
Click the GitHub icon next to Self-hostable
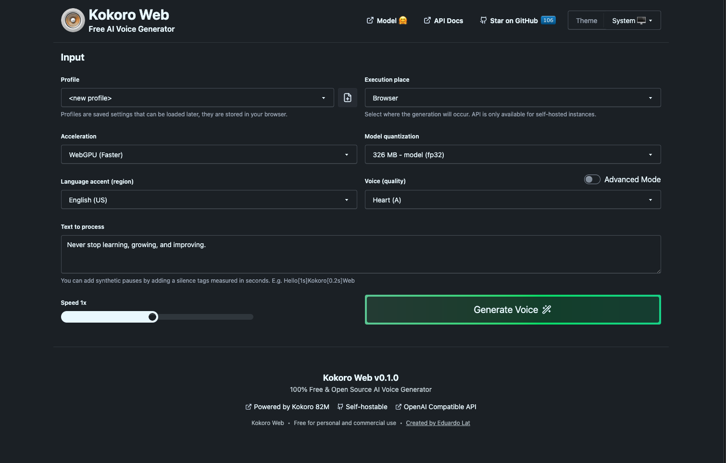tap(340, 407)
